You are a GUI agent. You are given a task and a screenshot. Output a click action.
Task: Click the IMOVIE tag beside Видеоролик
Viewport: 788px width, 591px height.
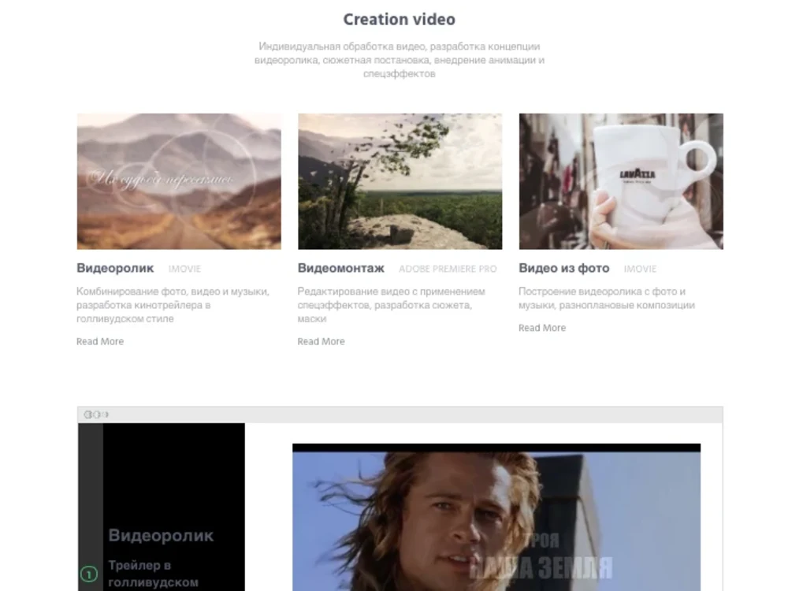(x=184, y=269)
